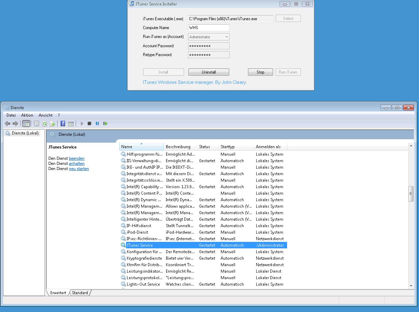The image size is (419, 312).
Task: Select the Intel(R) Capability service row
Action: [204, 187]
